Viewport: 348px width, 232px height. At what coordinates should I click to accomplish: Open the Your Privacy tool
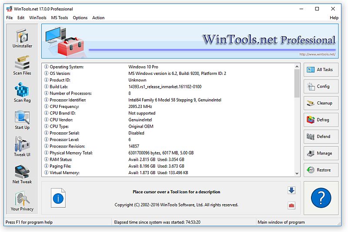click(22, 202)
